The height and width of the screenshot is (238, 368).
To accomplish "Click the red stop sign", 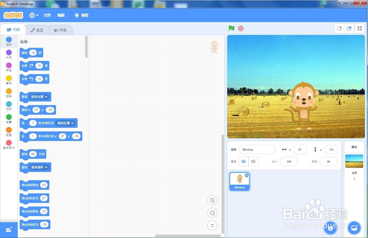I will [240, 28].
